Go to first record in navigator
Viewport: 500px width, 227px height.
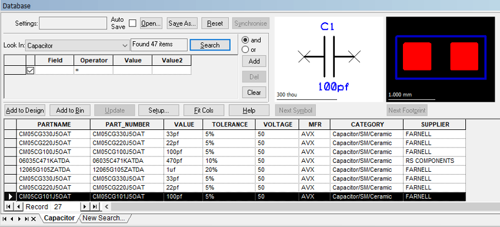point(8,206)
